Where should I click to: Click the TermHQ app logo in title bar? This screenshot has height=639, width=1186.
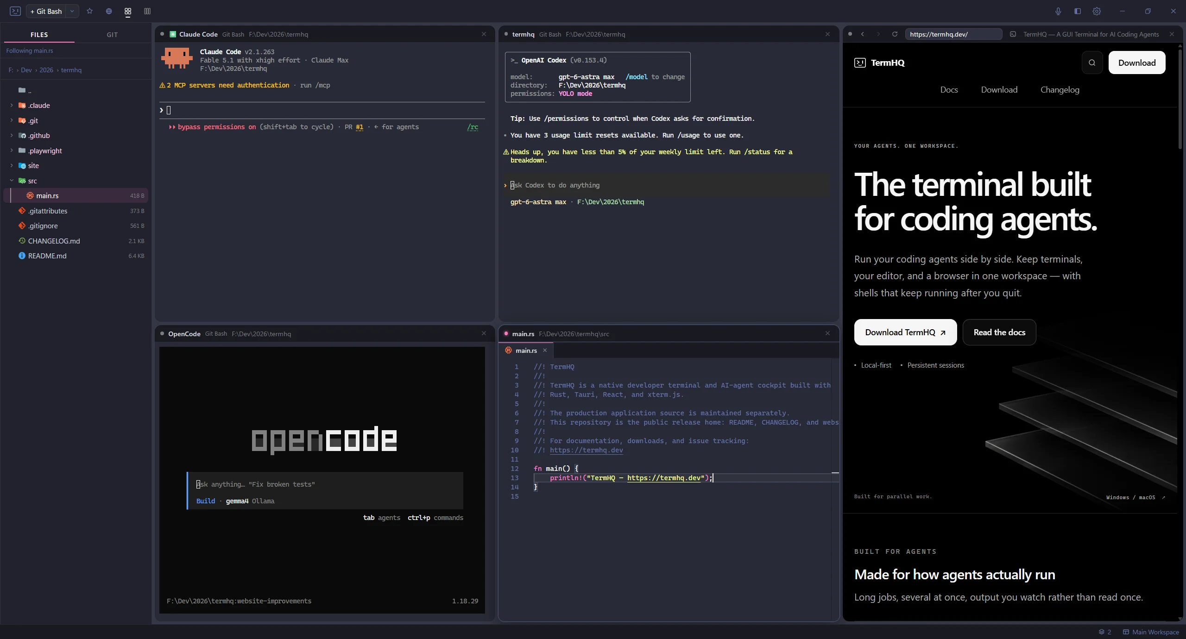pos(15,11)
